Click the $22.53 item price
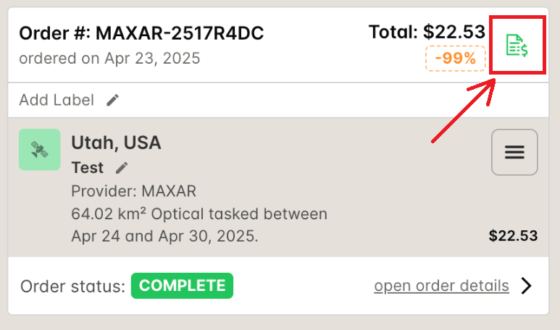 514,236
